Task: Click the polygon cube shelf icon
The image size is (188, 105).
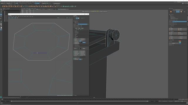Action: coord(4,6)
